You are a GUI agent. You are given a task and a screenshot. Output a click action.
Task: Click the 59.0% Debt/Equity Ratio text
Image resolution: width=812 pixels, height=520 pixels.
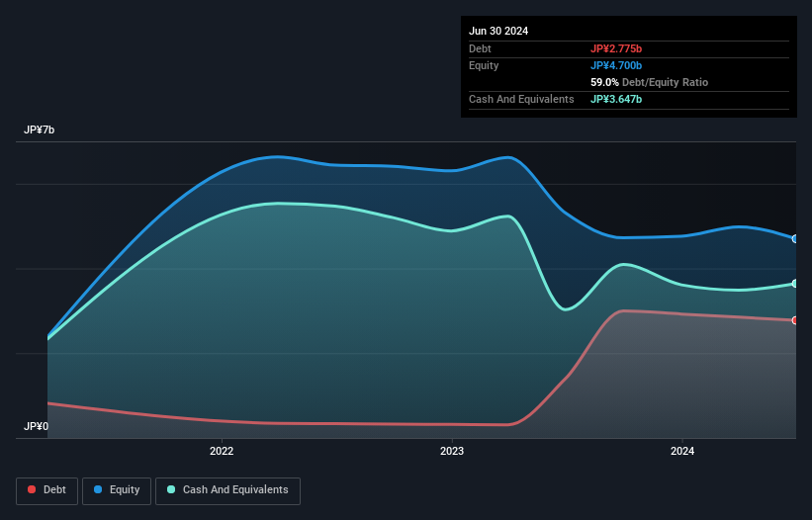coord(650,82)
